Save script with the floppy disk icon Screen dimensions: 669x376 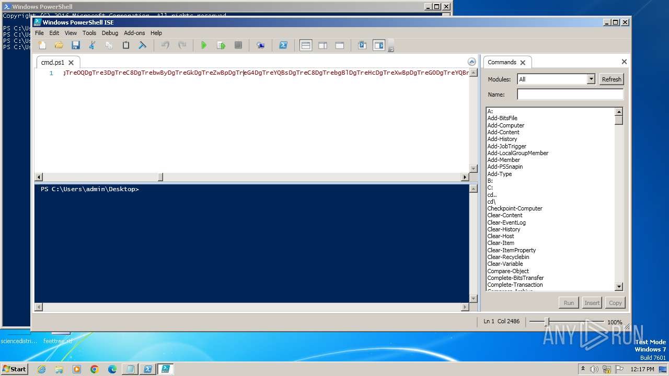76,45
